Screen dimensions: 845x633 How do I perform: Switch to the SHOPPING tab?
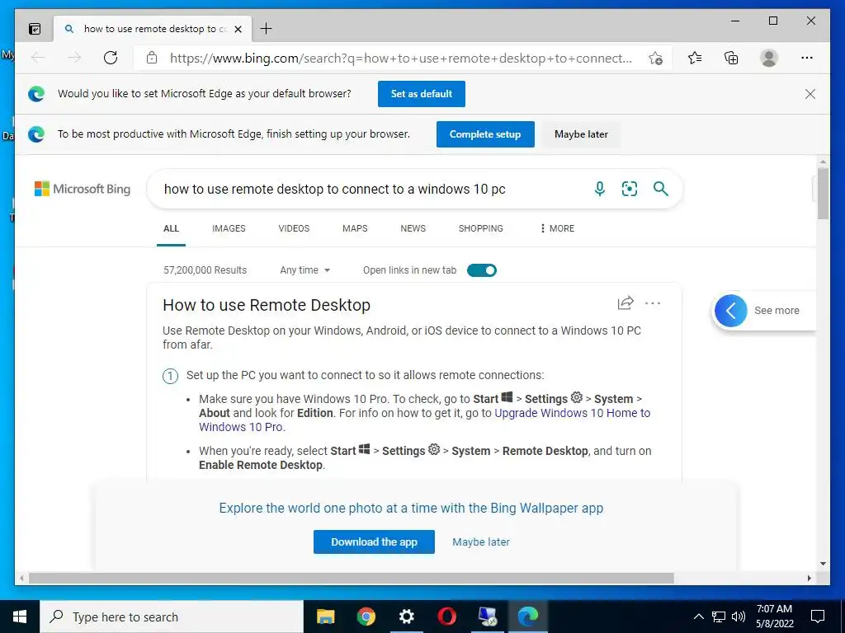[x=481, y=228]
